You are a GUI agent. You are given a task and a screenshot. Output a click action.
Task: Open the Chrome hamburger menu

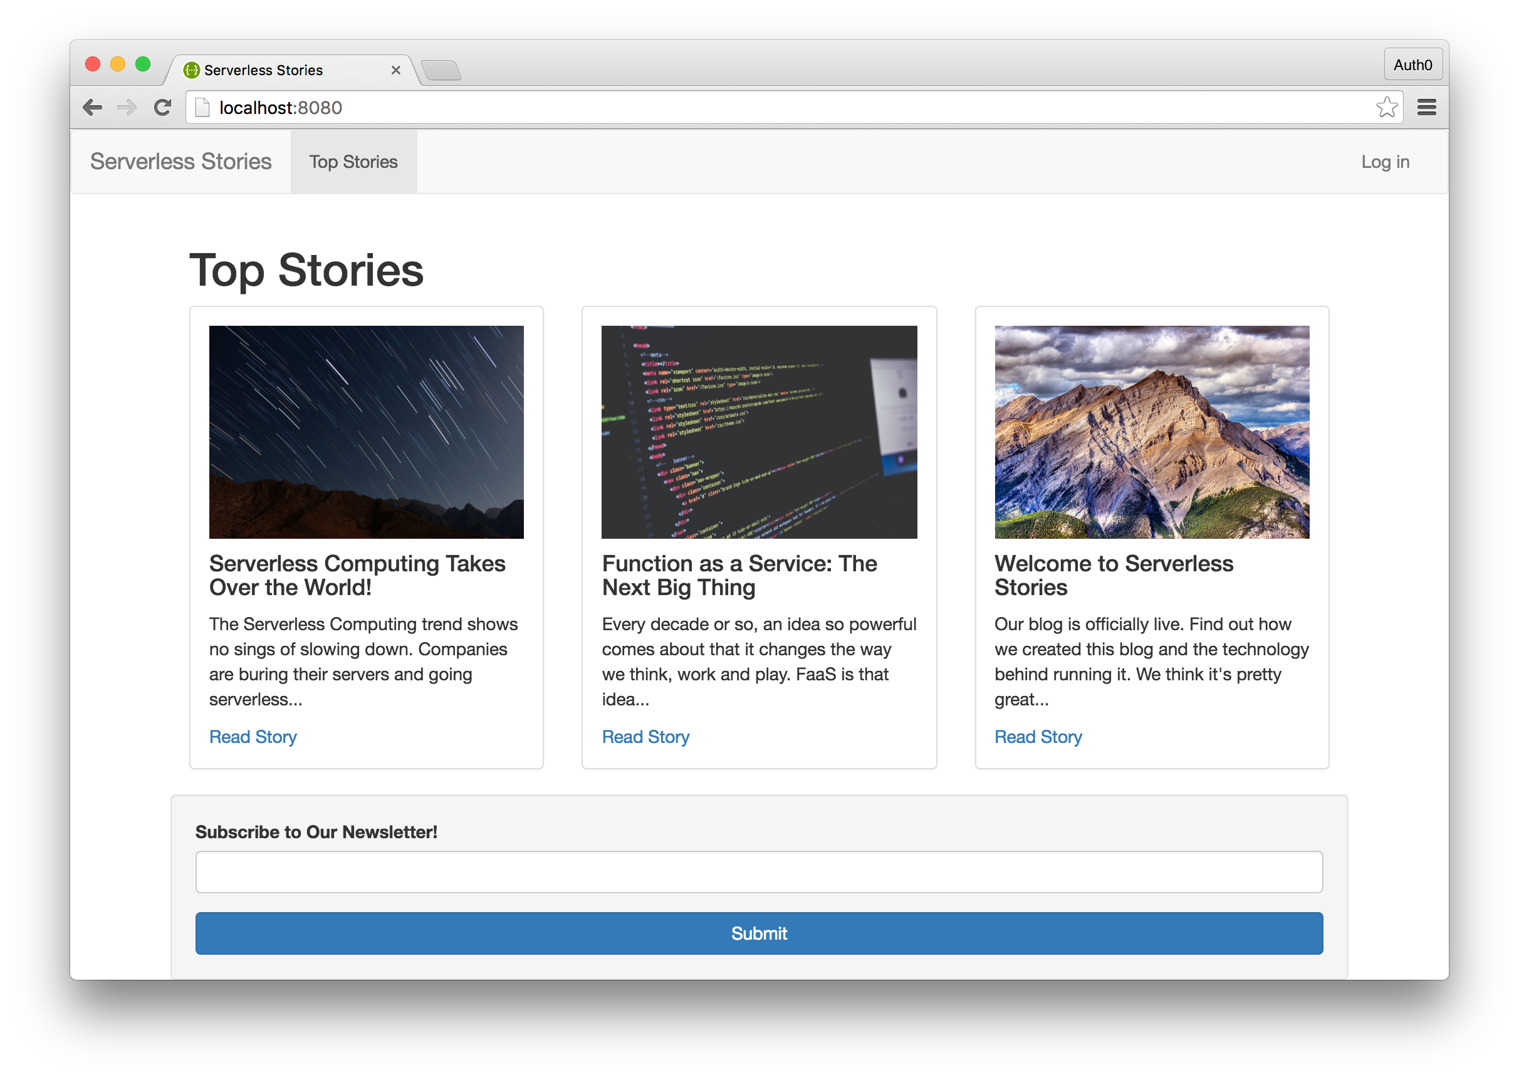coord(1426,107)
